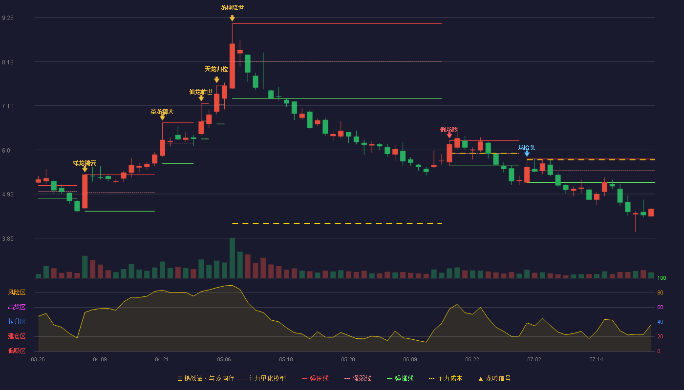Viewport: 684px width, 390px height.
Task: Click the 天龙归位 annotation label
Action: (x=216, y=69)
